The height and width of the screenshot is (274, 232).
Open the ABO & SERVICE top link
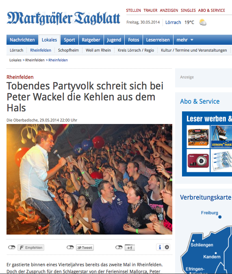211,11
